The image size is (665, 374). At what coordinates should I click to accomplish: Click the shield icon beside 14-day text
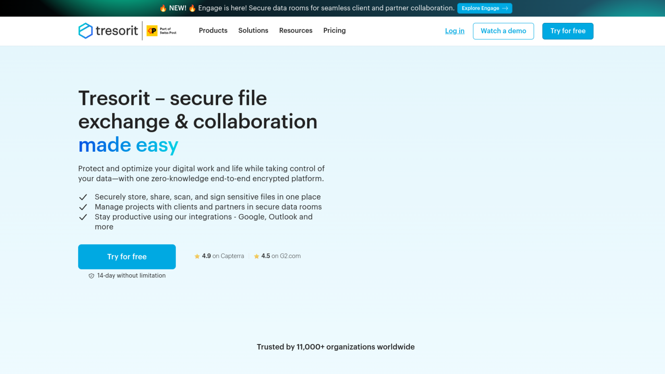(x=91, y=276)
